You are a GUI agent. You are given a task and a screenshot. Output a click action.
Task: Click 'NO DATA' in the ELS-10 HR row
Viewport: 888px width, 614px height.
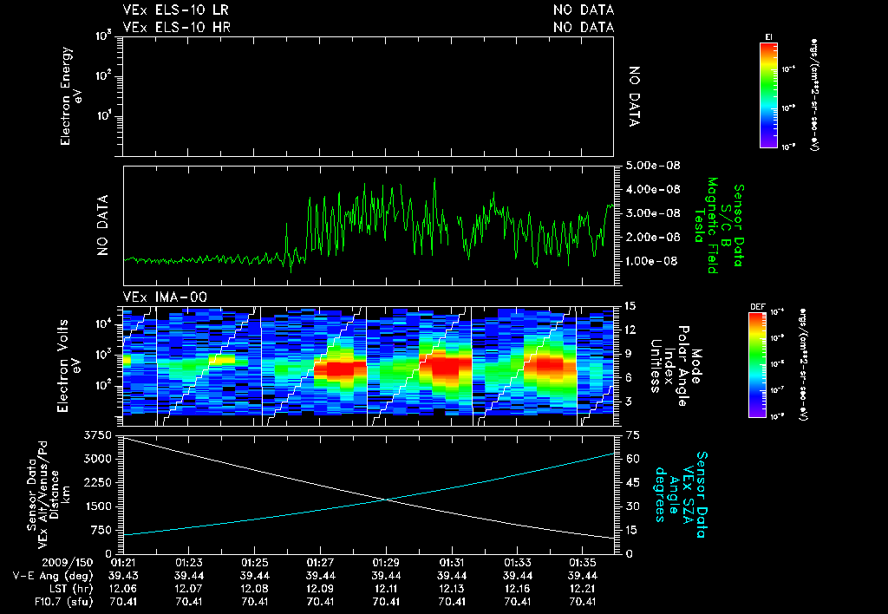click(x=584, y=27)
